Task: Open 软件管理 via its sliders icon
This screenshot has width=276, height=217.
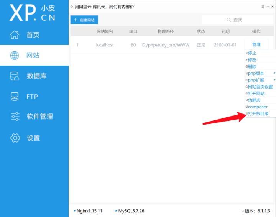Action: (15, 117)
